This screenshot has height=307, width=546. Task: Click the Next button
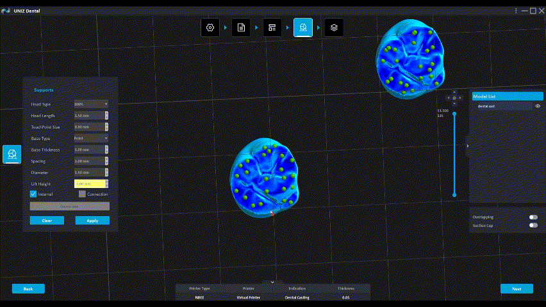(517, 288)
